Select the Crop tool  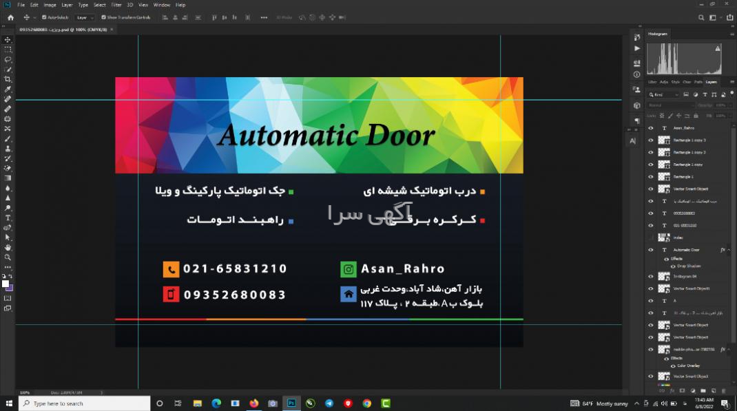pos(8,79)
